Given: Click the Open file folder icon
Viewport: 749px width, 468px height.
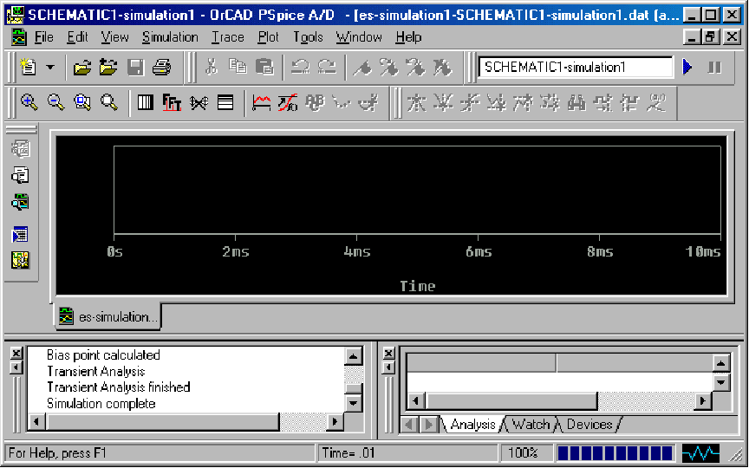Looking at the screenshot, I should 82,68.
